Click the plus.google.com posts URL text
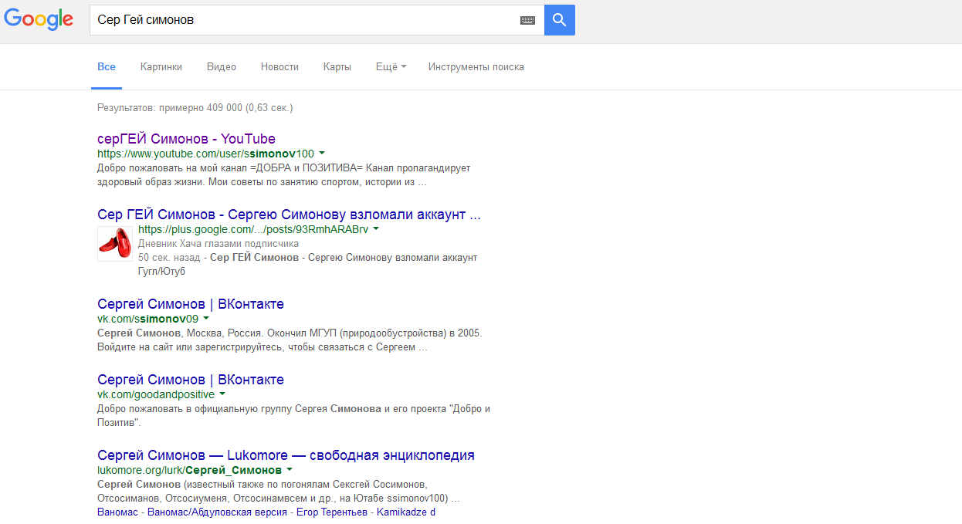This screenshot has height=524, width=962. point(253,229)
